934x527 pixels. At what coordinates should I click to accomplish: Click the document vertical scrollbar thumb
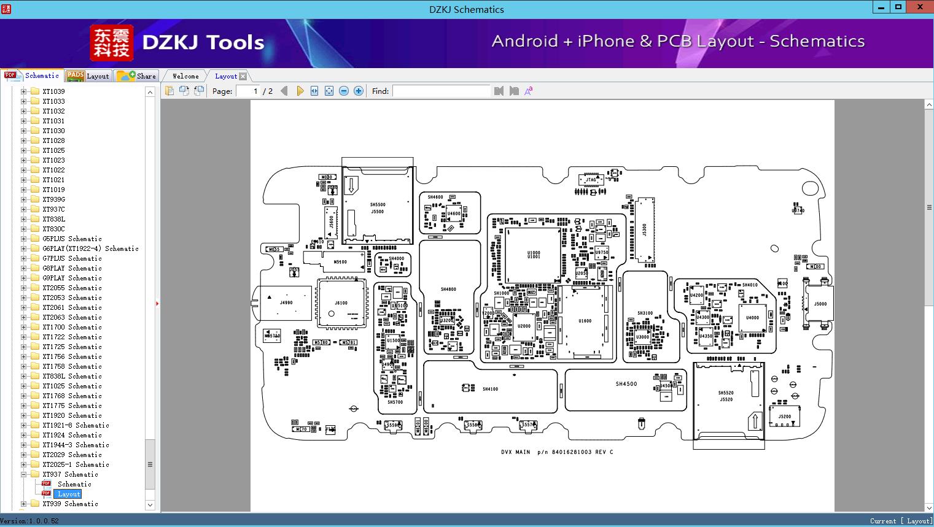tap(929, 207)
